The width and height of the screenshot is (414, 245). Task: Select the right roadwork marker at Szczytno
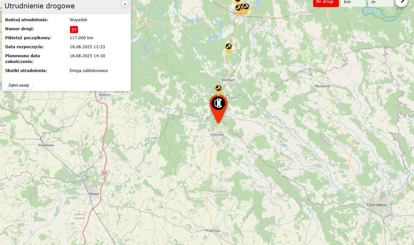pos(246,7)
